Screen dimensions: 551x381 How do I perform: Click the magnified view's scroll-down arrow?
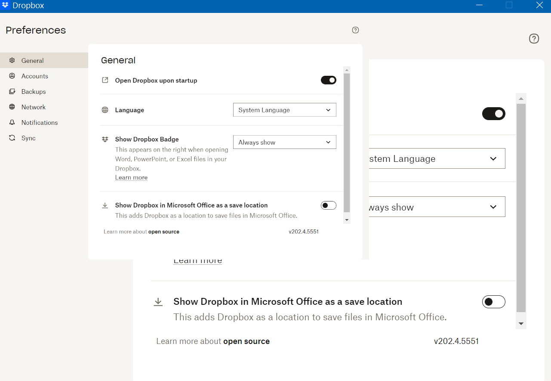(521, 324)
